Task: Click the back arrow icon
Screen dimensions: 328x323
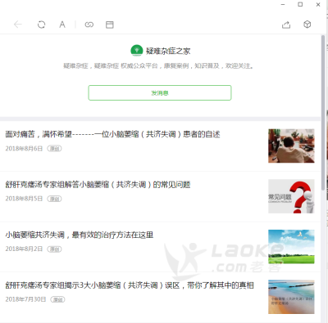Action: (18, 25)
